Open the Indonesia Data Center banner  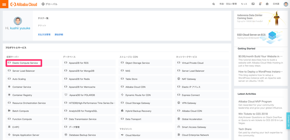click(x=261, y=20)
